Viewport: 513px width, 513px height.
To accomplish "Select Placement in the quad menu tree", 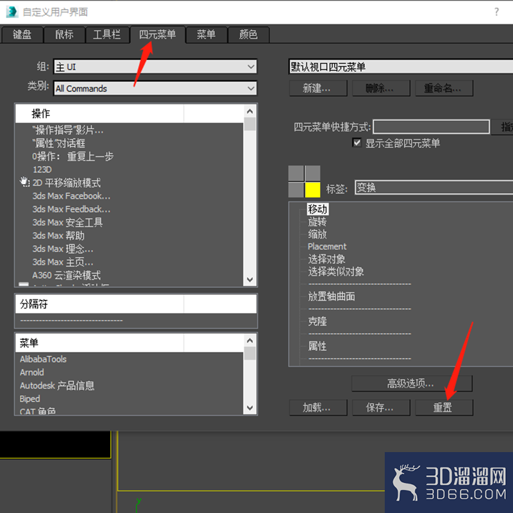I will tap(327, 246).
